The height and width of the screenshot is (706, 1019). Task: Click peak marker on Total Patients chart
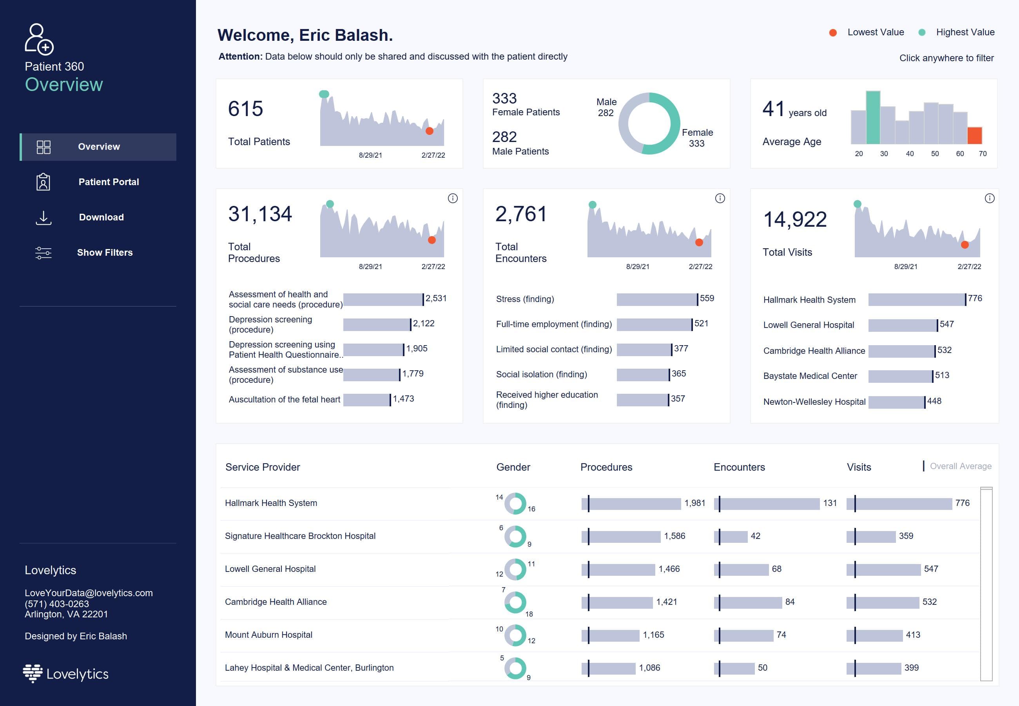[324, 94]
